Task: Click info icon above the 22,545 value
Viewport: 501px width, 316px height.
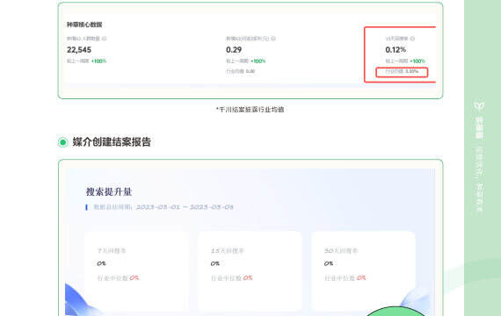Action: tap(105, 39)
